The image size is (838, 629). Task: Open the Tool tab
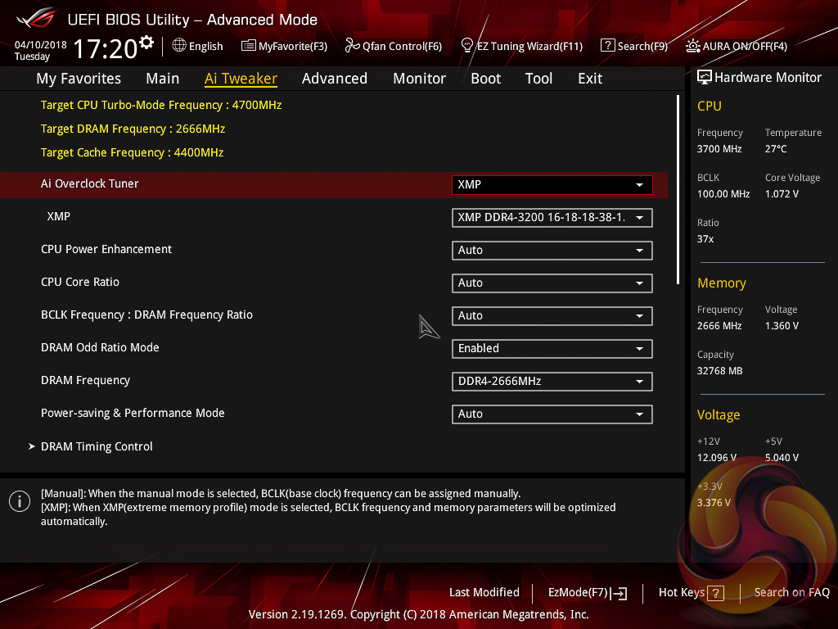click(x=538, y=79)
